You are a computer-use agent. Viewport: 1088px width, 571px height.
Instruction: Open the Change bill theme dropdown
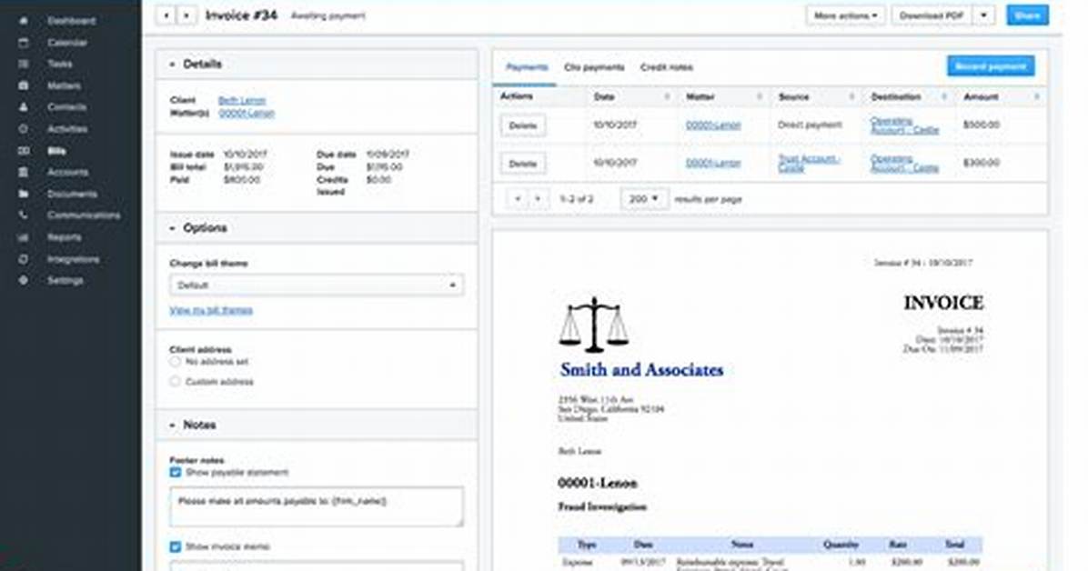click(317, 285)
